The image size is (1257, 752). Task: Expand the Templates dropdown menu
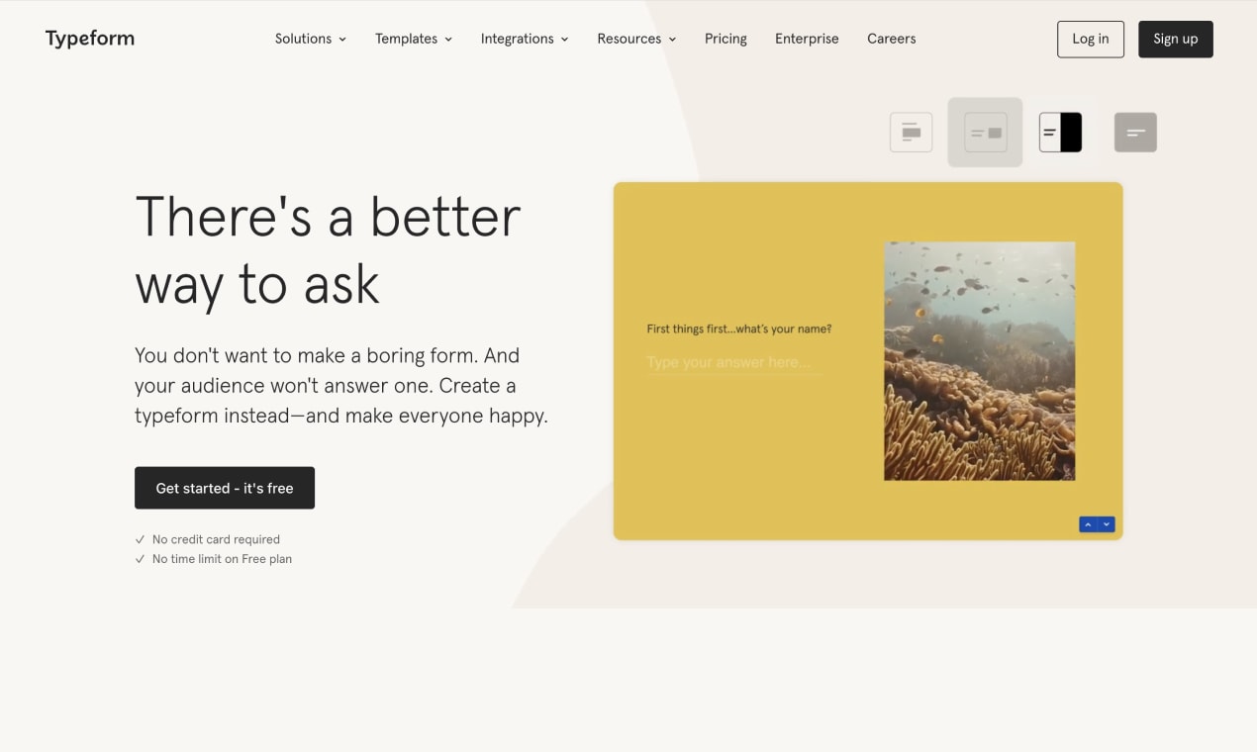[x=414, y=39]
